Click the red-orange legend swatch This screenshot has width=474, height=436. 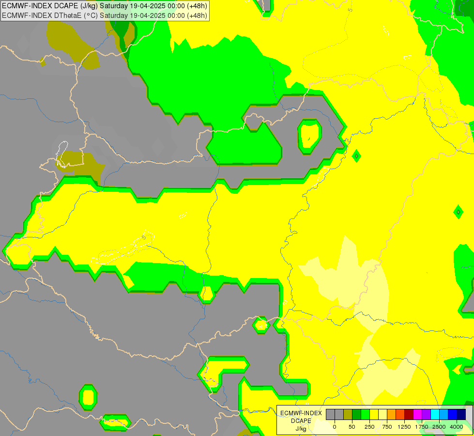tap(400, 414)
